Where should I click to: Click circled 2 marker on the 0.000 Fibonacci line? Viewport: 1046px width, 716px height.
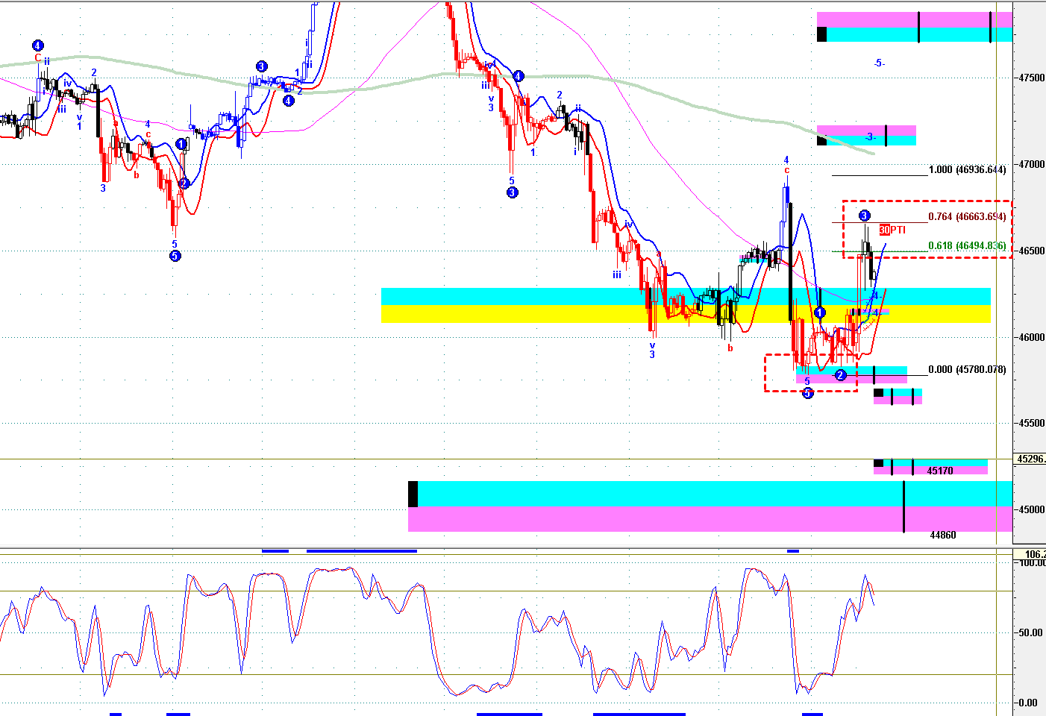point(840,375)
